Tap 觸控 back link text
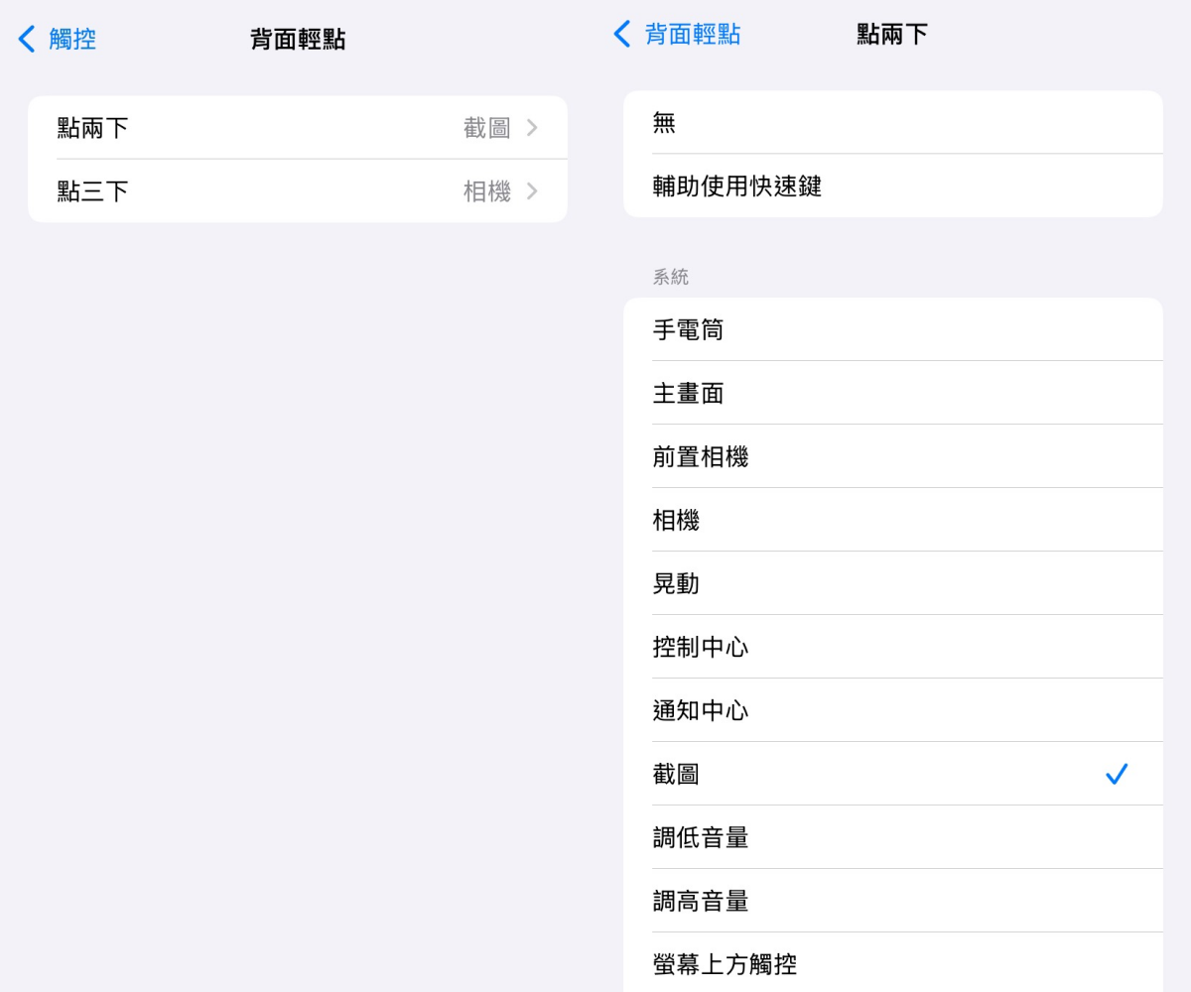The image size is (1191, 992). pos(72,40)
